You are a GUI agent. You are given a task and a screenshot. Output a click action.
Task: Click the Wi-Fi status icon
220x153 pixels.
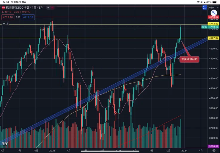point(198,2)
